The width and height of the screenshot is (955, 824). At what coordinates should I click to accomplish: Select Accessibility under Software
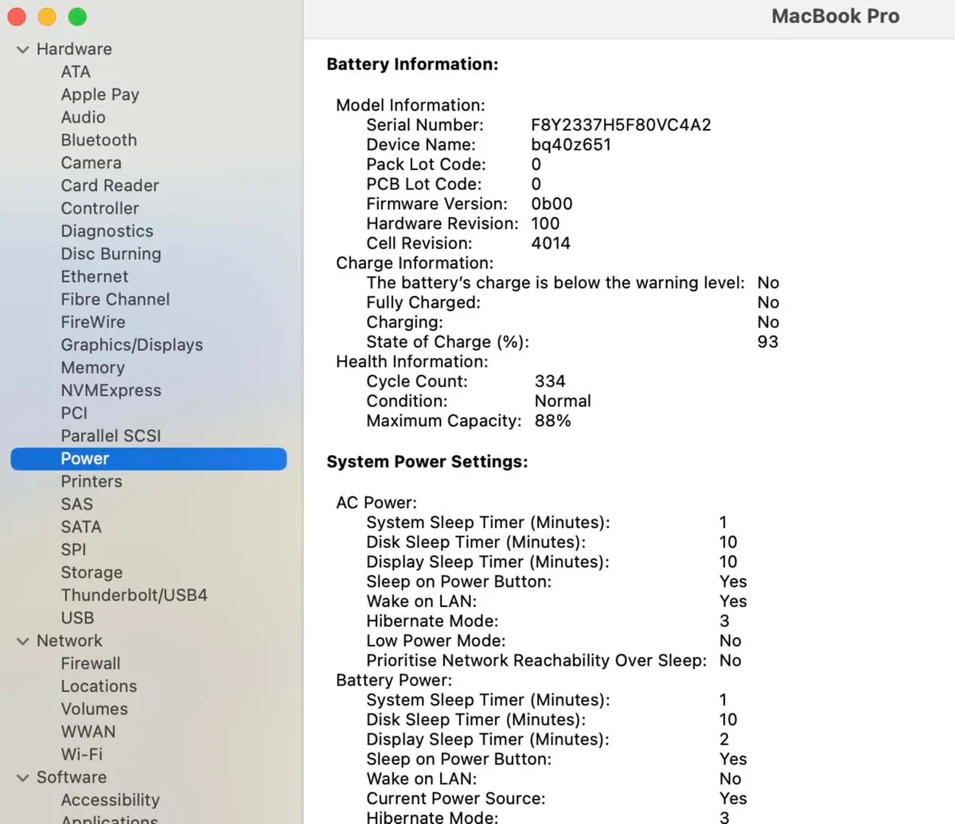point(110,800)
